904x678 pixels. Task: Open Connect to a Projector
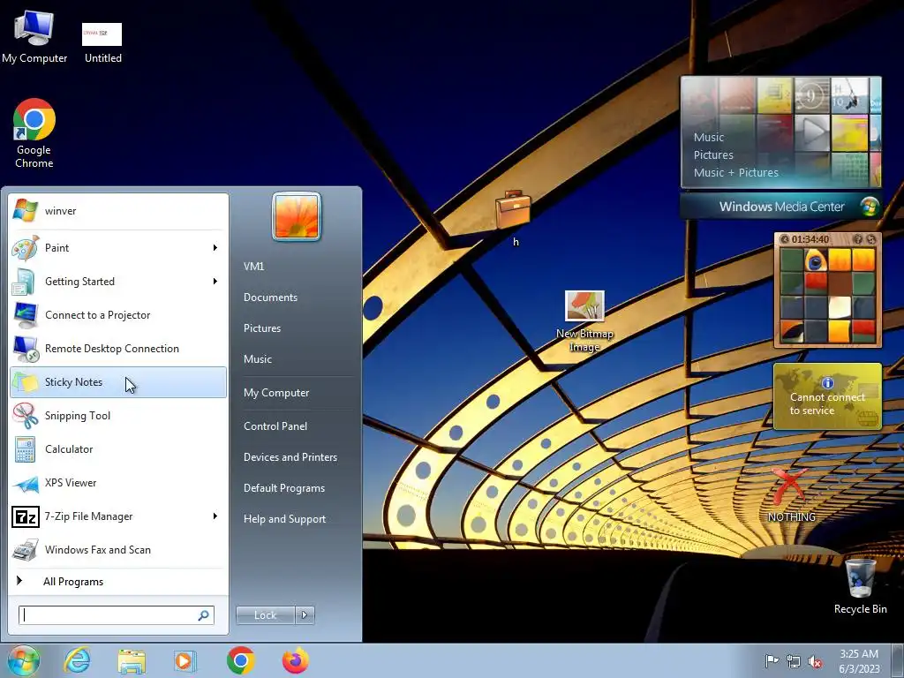click(118, 315)
